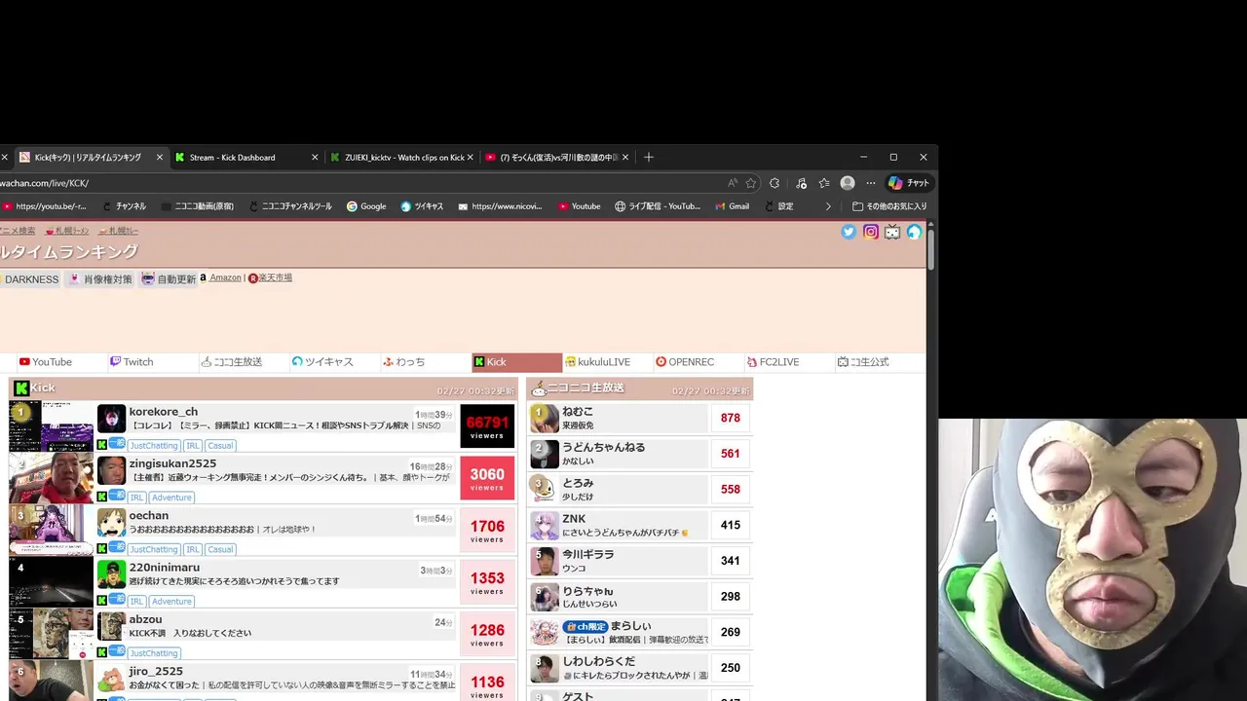Image resolution: width=1247 pixels, height=701 pixels.
Task: Open the Copilot chat button
Action: [x=909, y=183]
